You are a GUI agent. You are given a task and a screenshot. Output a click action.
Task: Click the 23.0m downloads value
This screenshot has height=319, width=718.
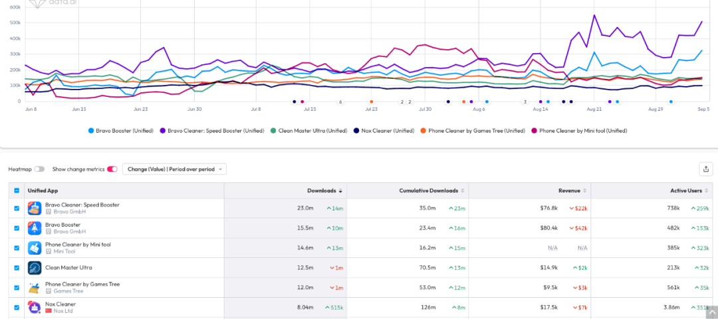point(305,208)
